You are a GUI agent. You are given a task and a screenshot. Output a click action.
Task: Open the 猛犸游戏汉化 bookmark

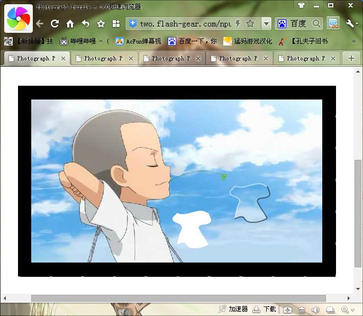pos(248,41)
